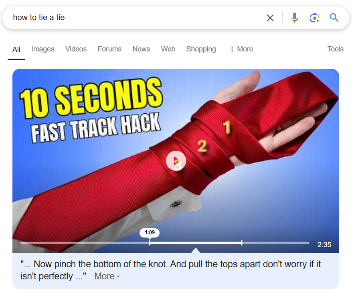Screen dimensions: 352x293
Task: Open the Tools options
Action: (x=336, y=49)
